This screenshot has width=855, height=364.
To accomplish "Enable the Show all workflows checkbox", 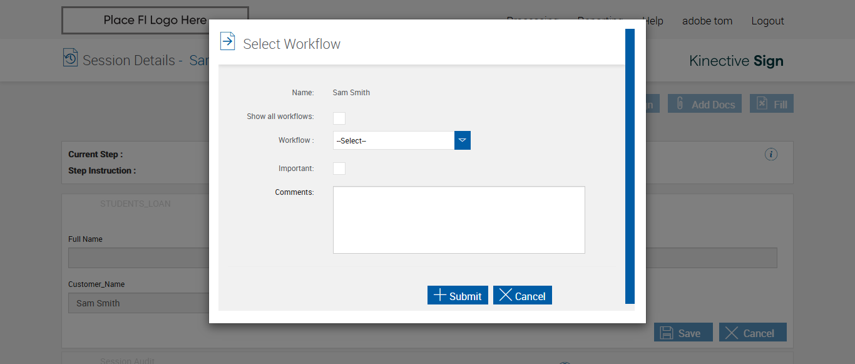I will click(339, 118).
